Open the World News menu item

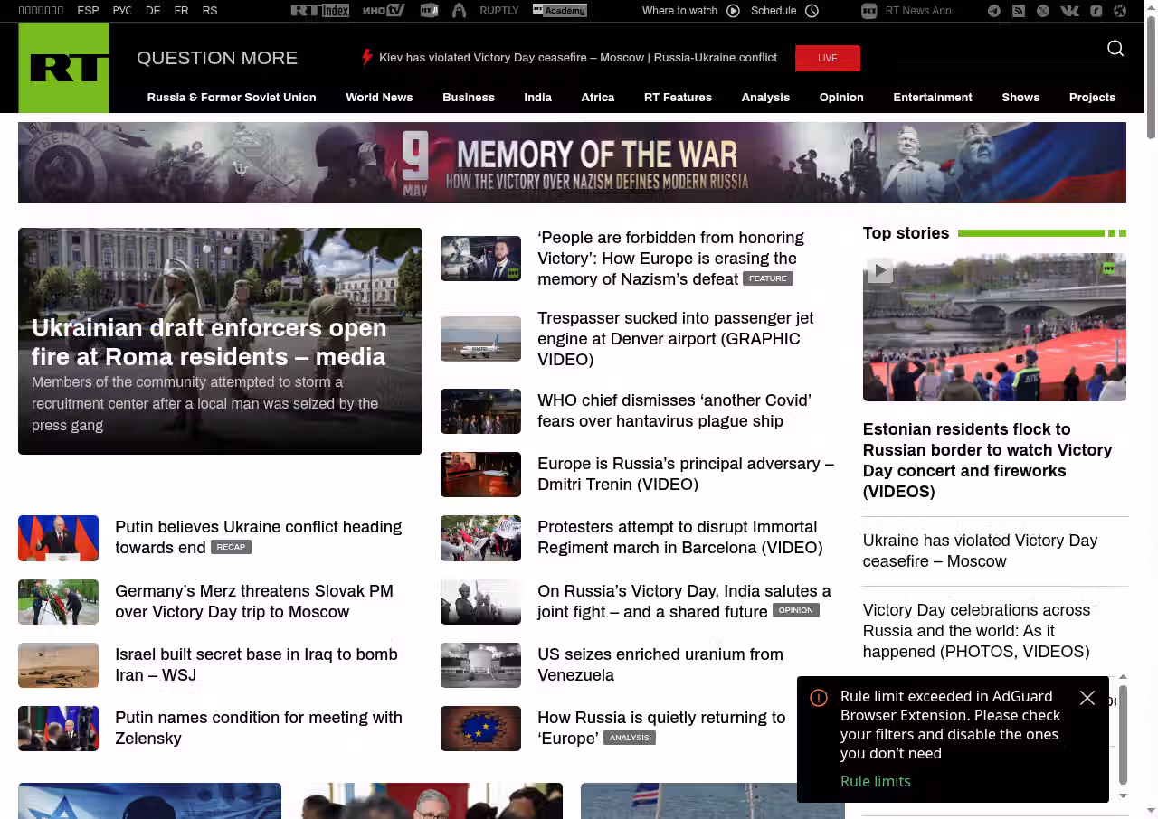(379, 98)
